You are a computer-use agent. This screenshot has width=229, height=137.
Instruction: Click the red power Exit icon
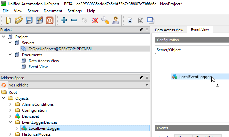tap(50, 20)
